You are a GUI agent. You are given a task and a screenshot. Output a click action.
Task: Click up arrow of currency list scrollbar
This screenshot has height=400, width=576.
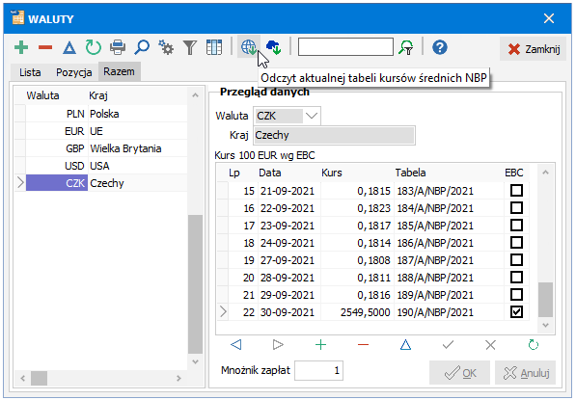[196, 95]
